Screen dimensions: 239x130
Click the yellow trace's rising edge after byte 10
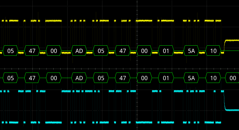pos(224,46)
